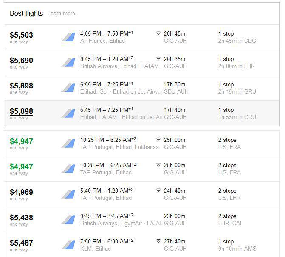Click airline tail icon for KLM, Etihad flight
The height and width of the screenshot is (257, 285).
(68, 245)
